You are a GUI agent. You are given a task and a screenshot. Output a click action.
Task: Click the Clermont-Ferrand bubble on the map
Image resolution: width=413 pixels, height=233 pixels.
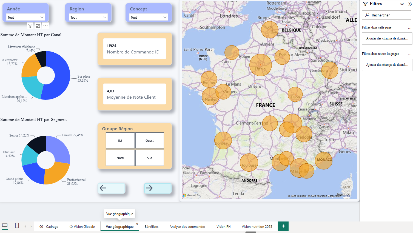point(270,123)
